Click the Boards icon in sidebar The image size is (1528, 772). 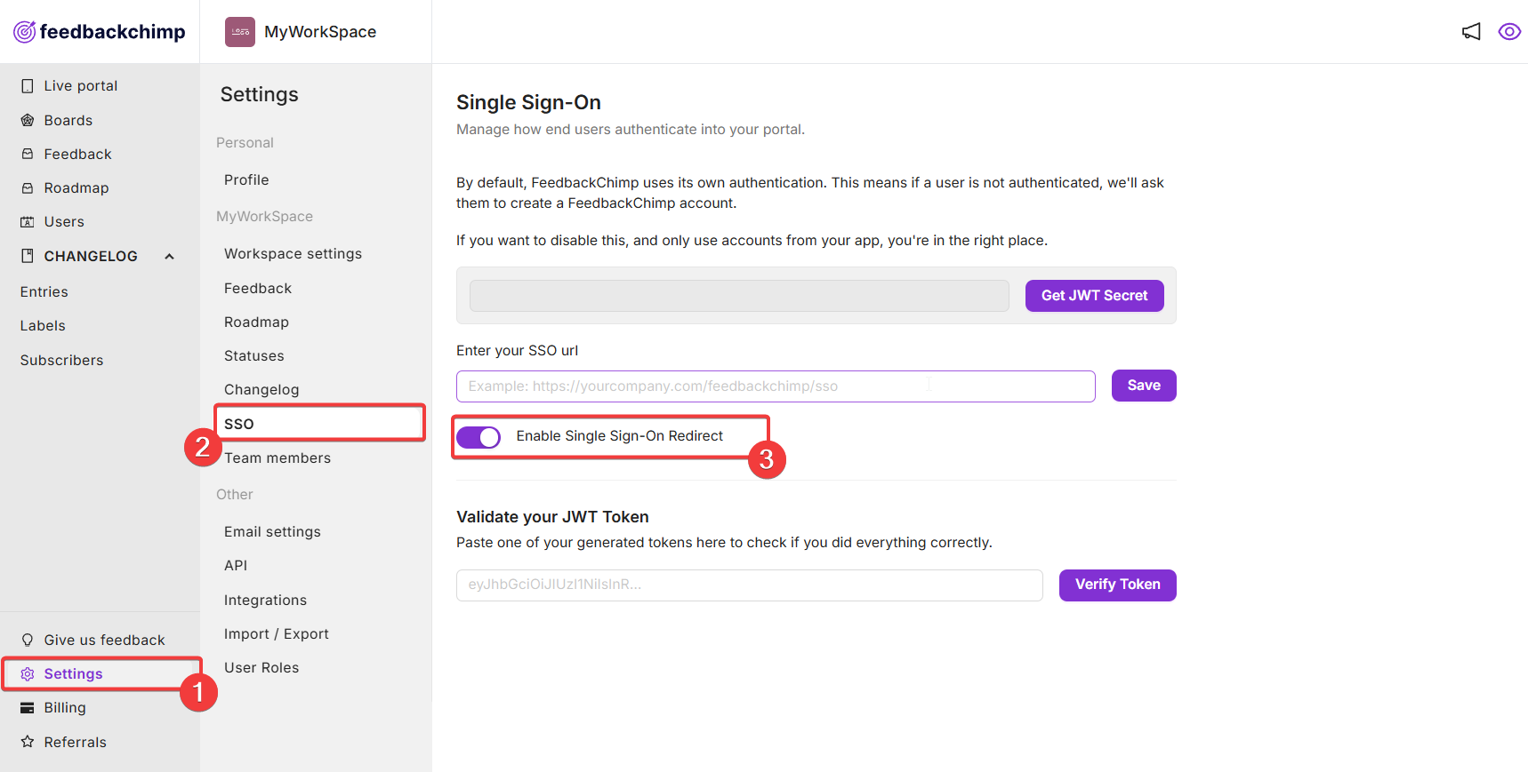pos(28,120)
